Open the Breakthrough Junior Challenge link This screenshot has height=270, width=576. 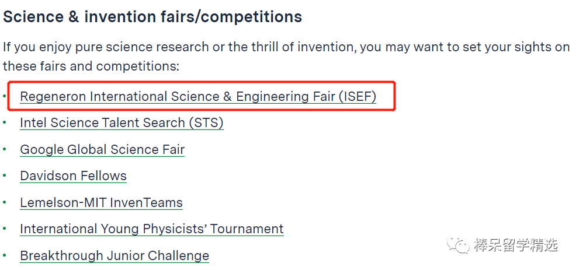click(114, 255)
